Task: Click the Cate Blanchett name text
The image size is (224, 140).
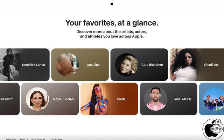Action: point(152,65)
